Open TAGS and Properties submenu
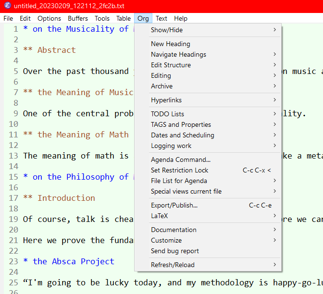This screenshot has height=294, width=323. point(181,124)
